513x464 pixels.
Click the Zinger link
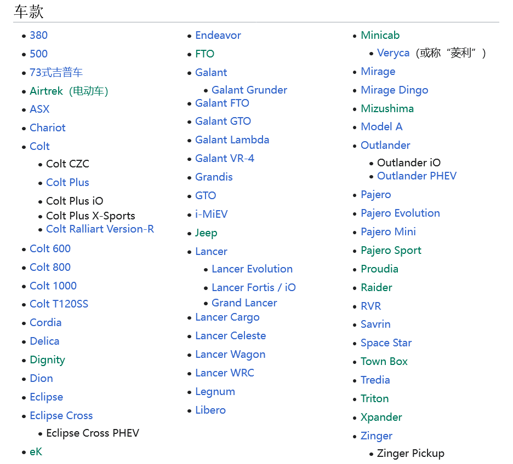[x=377, y=436]
